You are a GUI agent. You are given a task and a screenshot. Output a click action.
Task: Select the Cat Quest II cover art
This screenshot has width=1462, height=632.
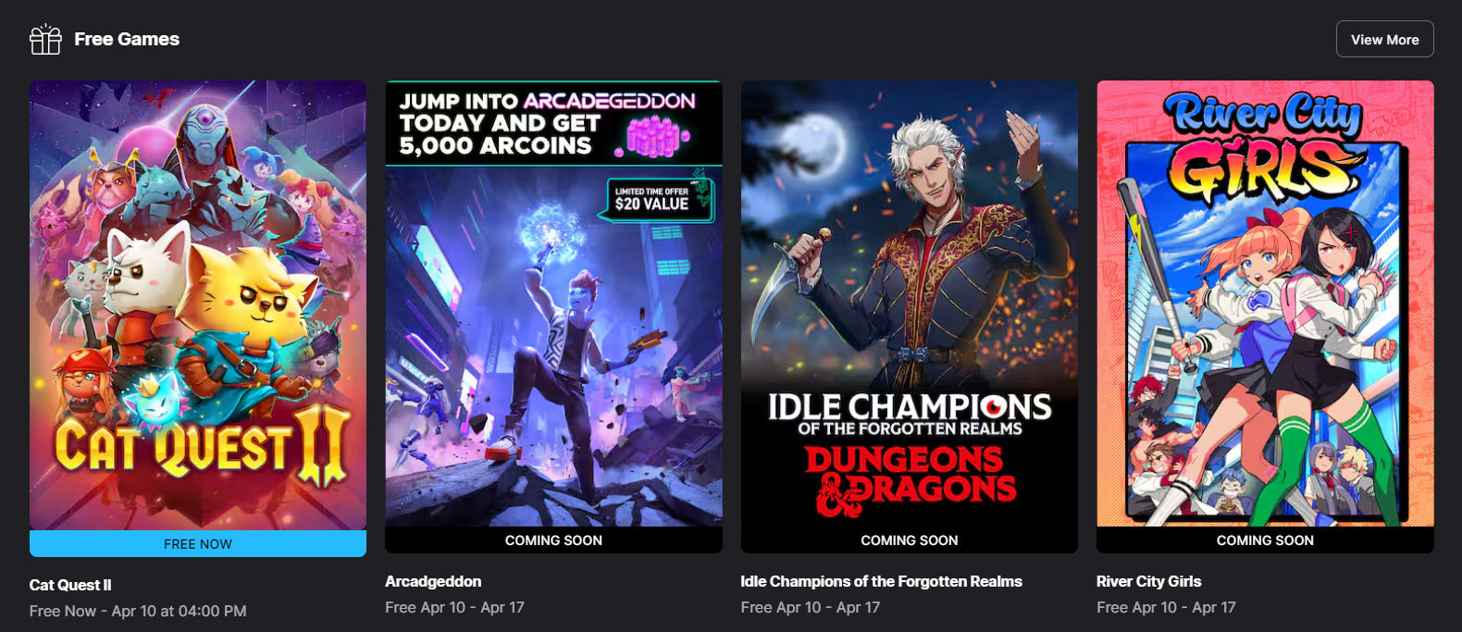198,305
